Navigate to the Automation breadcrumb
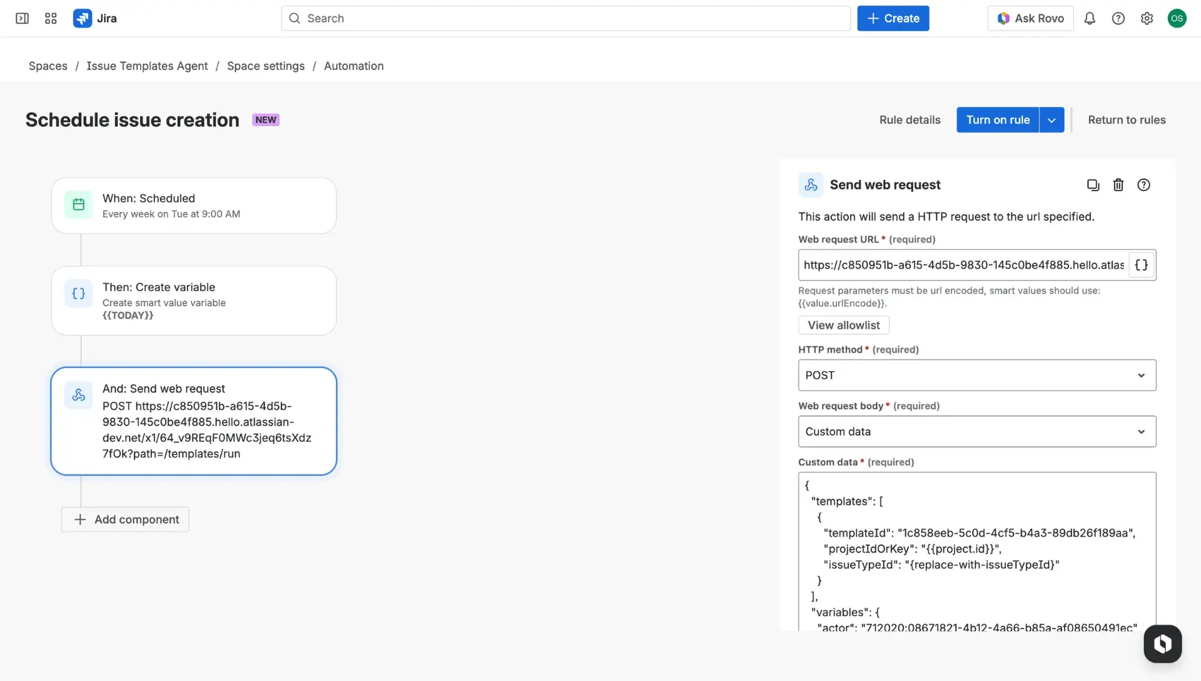 353,66
